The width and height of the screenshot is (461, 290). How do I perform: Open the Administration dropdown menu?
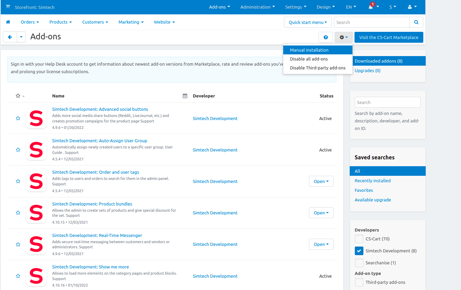pos(258,7)
